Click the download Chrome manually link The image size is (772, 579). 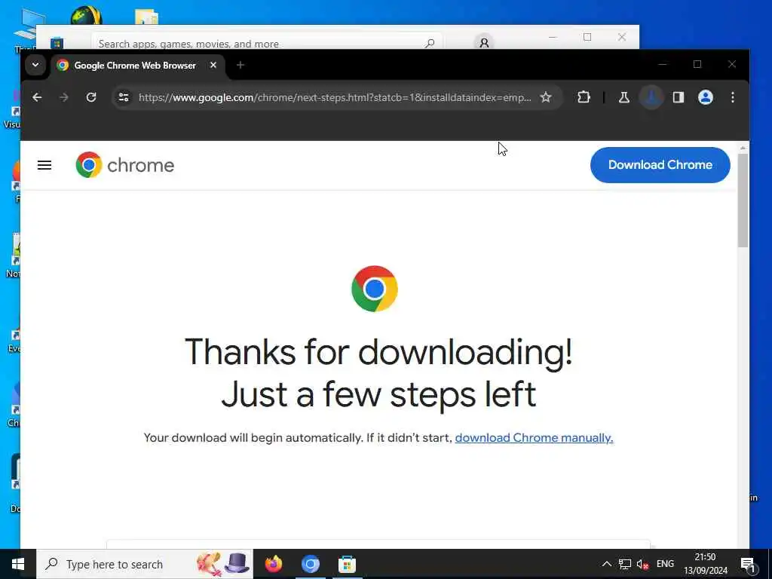click(x=534, y=438)
